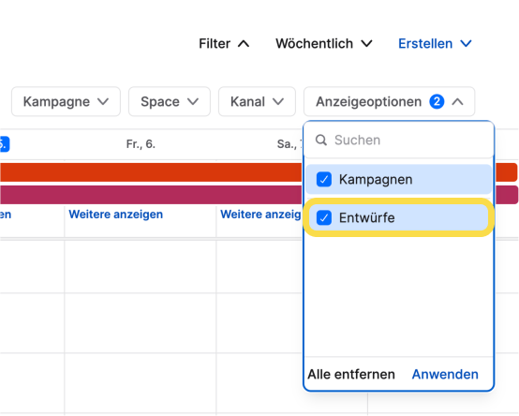Click the orange campaign bar
This screenshot has height=416, width=519.
(151, 172)
